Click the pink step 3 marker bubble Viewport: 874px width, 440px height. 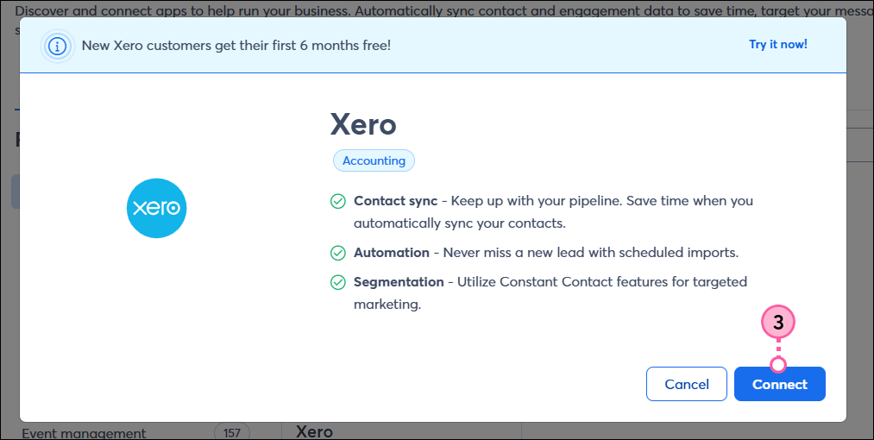coord(778,323)
